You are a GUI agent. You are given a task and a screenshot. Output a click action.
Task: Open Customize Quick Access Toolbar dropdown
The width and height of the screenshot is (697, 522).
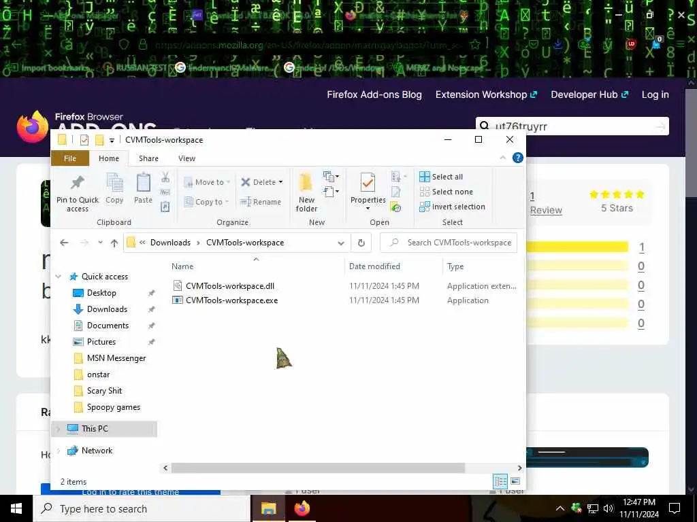(112, 140)
